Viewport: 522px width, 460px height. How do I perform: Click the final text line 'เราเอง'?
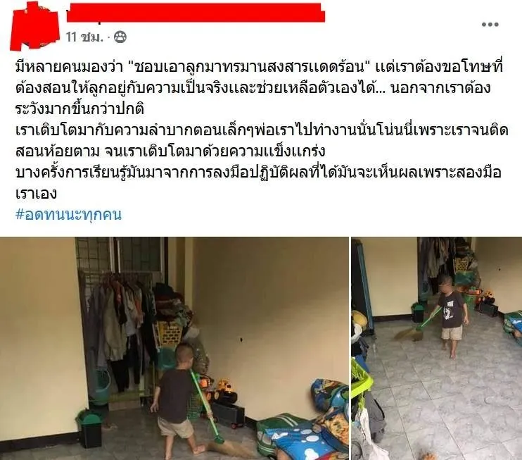[36, 194]
